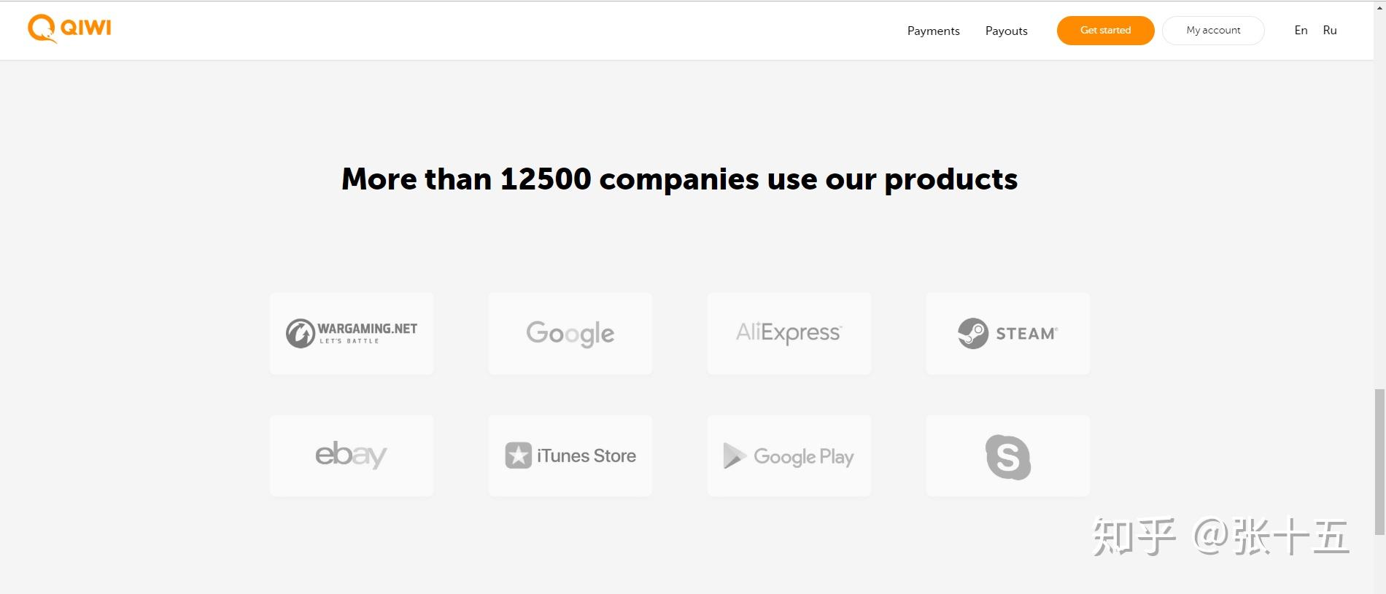The width and height of the screenshot is (1386, 594).
Task: Open the AliExpress logo card
Action: (789, 334)
